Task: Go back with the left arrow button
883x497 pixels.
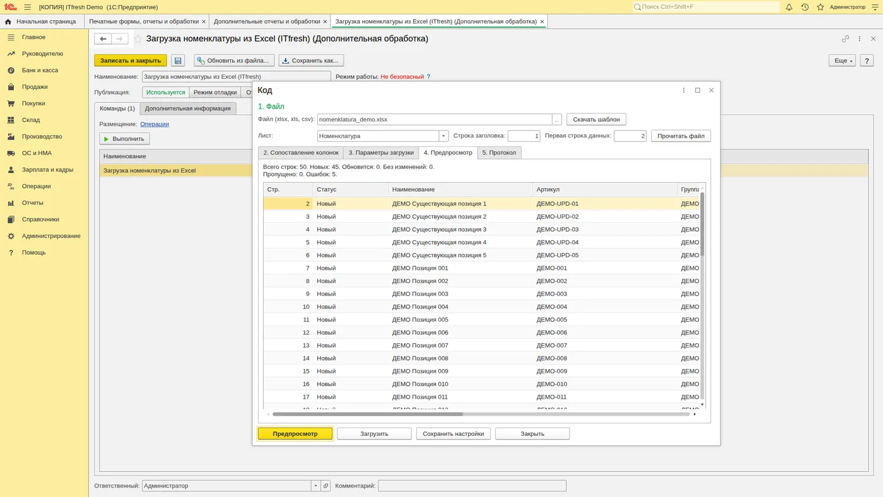Action: coord(103,38)
